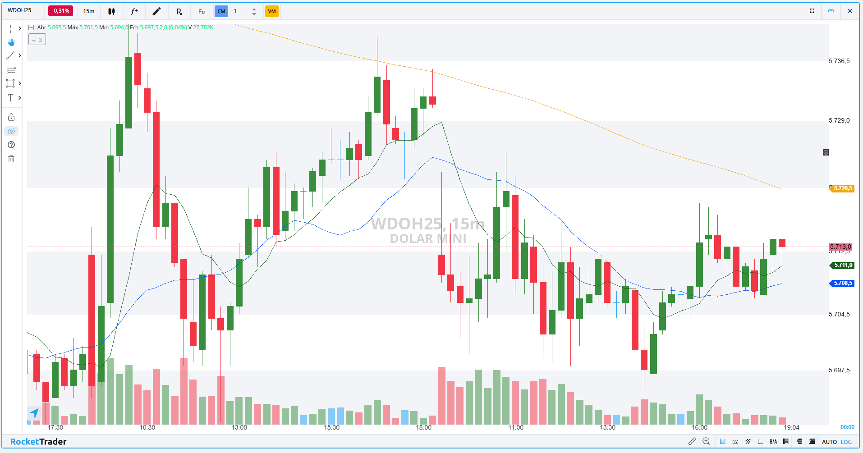Select the horizontal lines (Fibonacci) tool
The width and height of the screenshot is (863, 453).
(11, 69)
